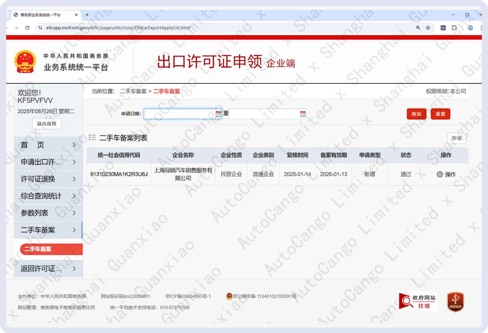Click the 复核时间 column header
This screenshot has width=488, height=333.
(x=297, y=155)
